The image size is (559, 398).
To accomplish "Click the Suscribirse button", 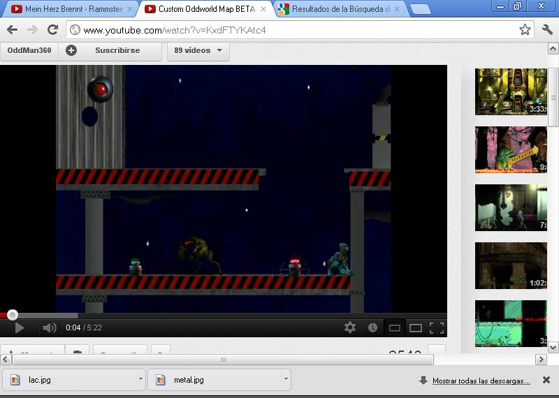I will (109, 50).
